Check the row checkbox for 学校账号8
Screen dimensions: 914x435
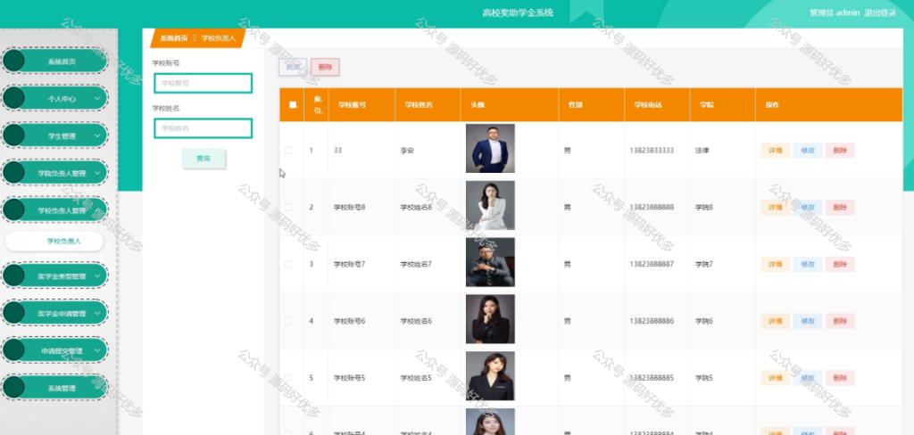click(x=288, y=207)
